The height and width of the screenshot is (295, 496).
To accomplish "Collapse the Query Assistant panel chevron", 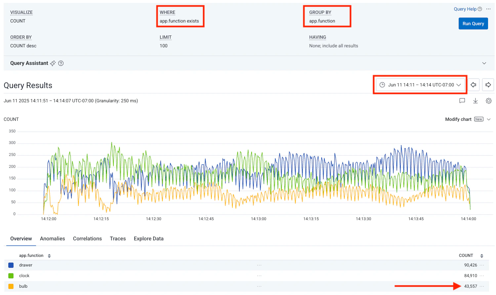I will (484, 63).
